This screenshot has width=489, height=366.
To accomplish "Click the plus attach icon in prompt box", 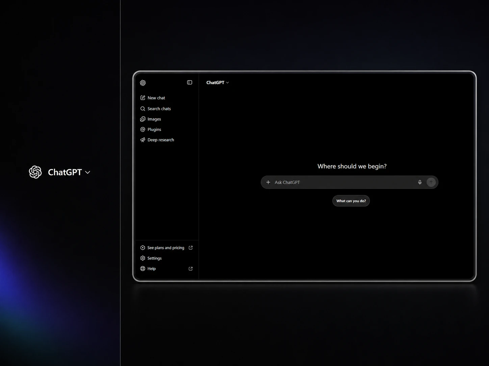I will (x=268, y=182).
